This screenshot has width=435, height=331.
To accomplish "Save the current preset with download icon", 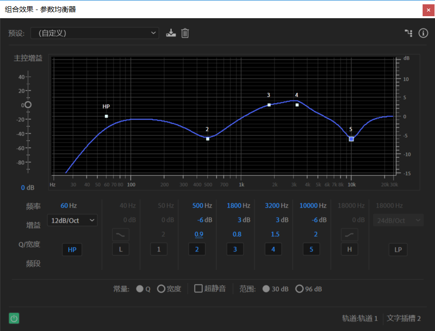I will click(171, 33).
